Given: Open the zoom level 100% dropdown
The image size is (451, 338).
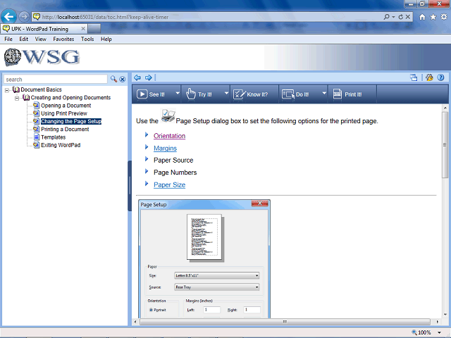Looking at the screenshot, I should click(x=440, y=332).
